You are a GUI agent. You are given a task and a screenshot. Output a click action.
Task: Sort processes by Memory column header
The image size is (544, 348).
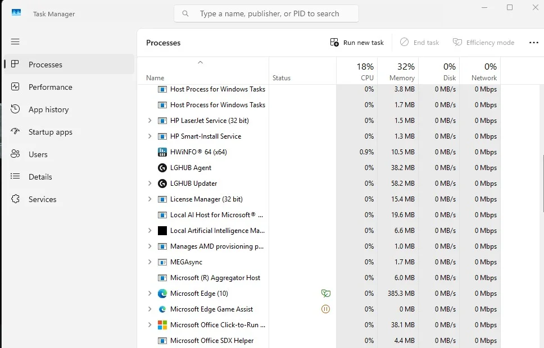[x=398, y=71]
